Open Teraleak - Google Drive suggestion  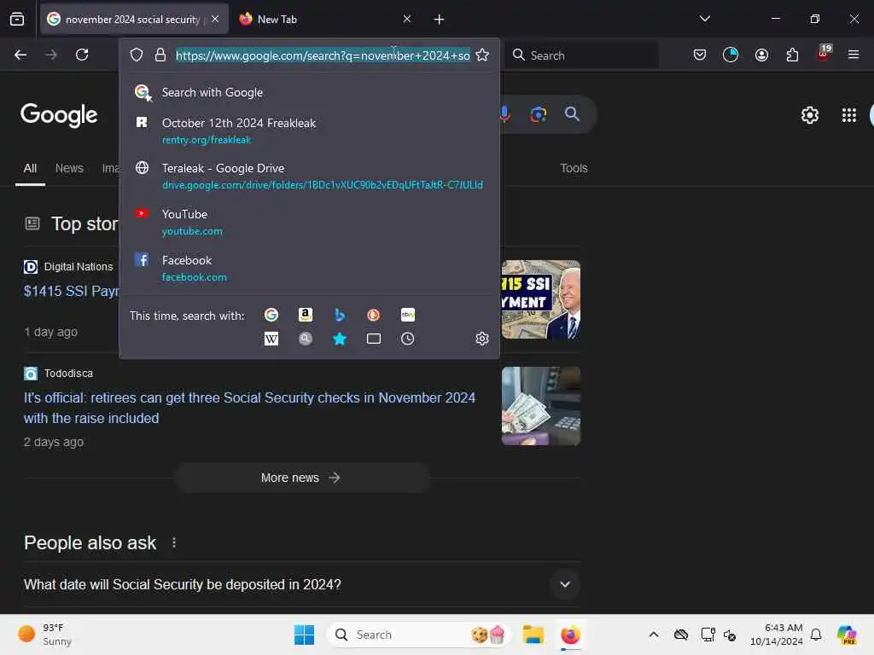pos(309,176)
